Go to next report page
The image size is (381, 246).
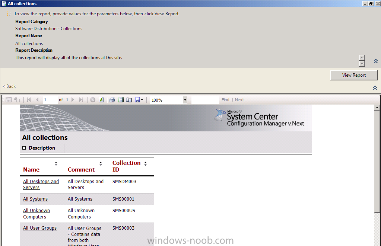click(73, 100)
